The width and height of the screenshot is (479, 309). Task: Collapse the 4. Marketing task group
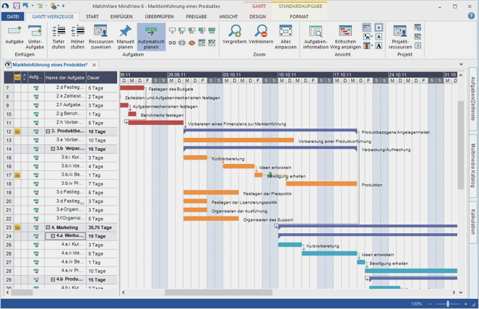coord(48,227)
